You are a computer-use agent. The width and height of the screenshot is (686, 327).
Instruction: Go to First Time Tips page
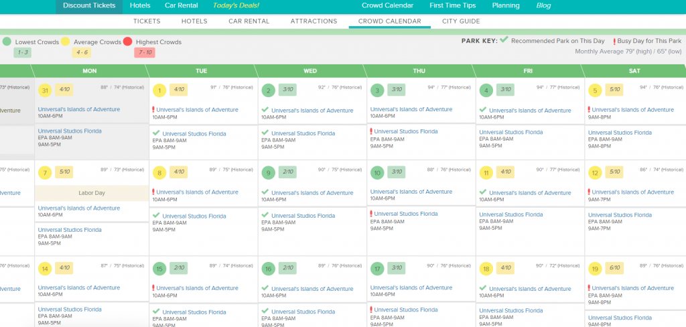(453, 5)
